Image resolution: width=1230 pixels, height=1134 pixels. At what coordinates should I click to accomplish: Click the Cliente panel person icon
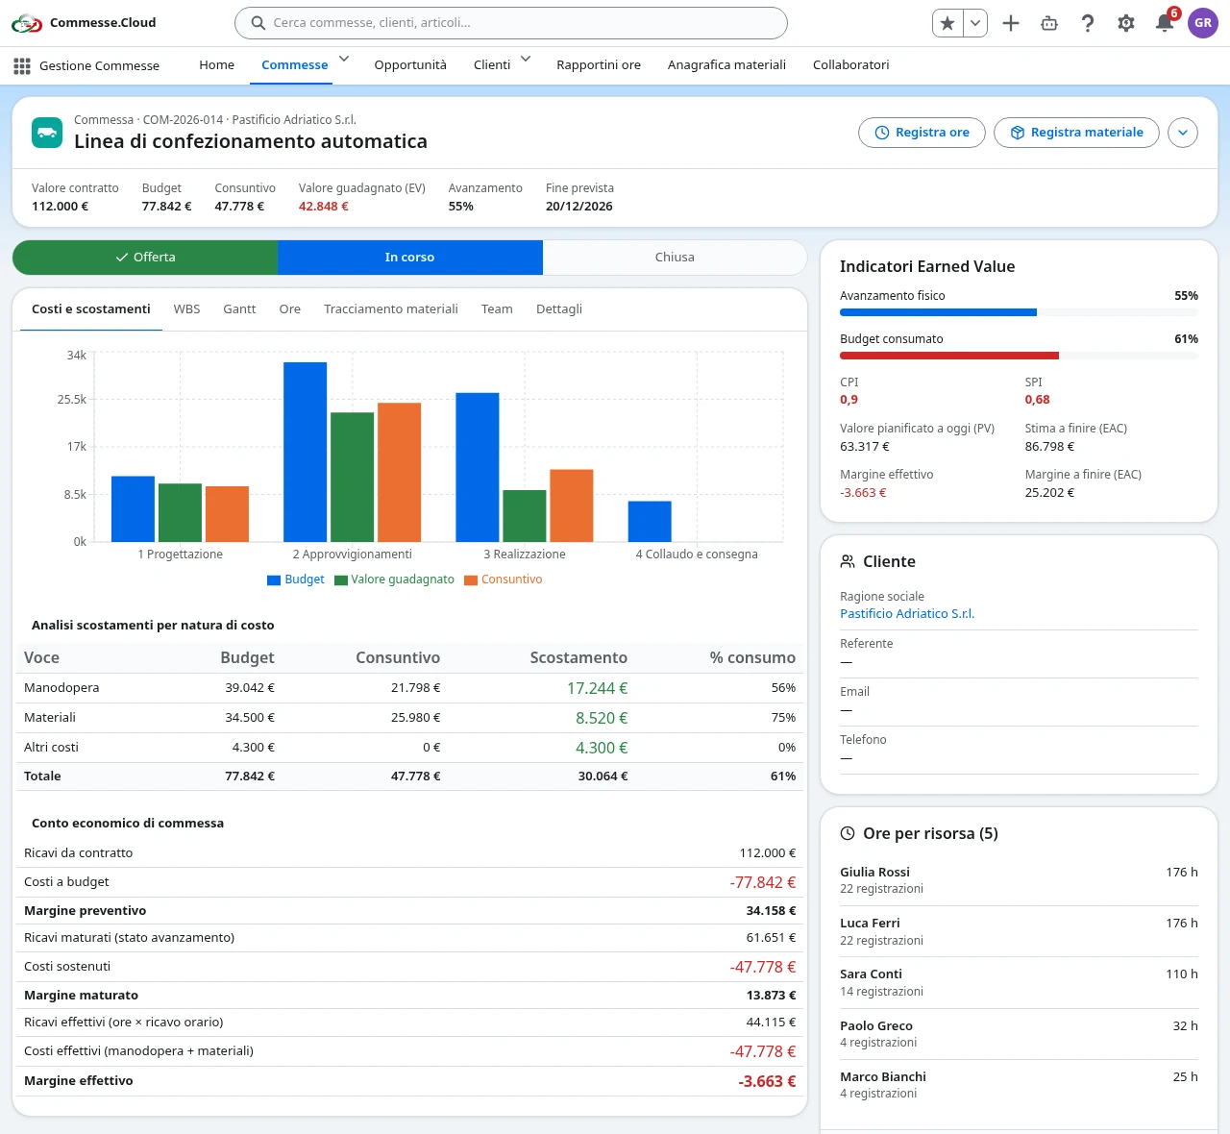pos(848,561)
